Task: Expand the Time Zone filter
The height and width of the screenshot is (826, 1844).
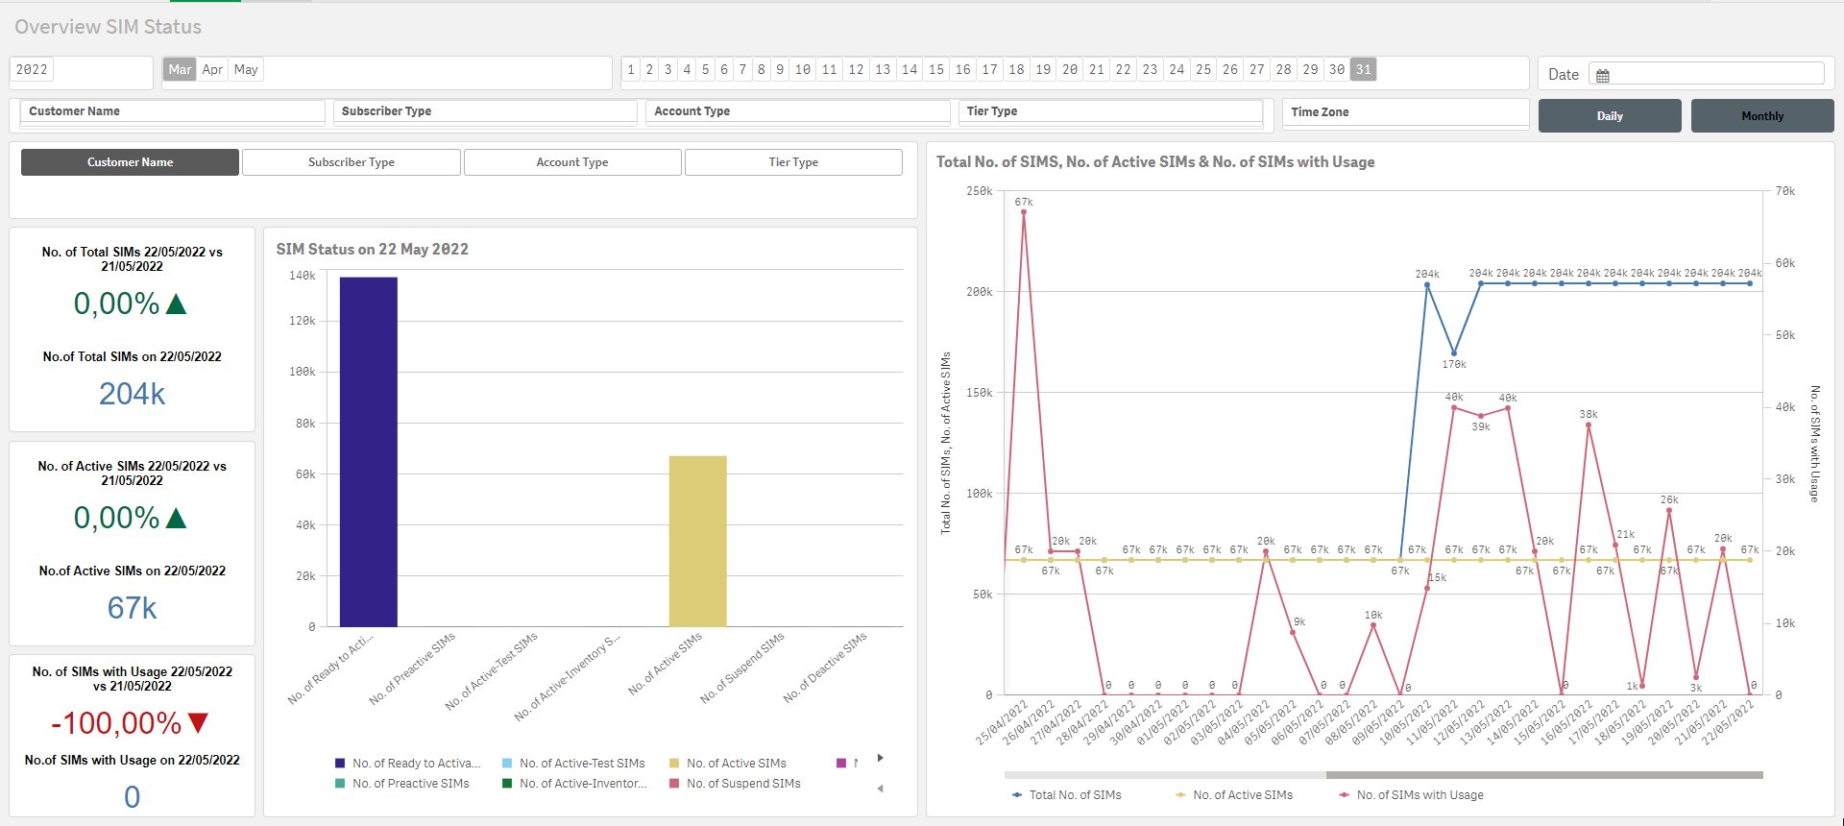Action: tap(1405, 112)
